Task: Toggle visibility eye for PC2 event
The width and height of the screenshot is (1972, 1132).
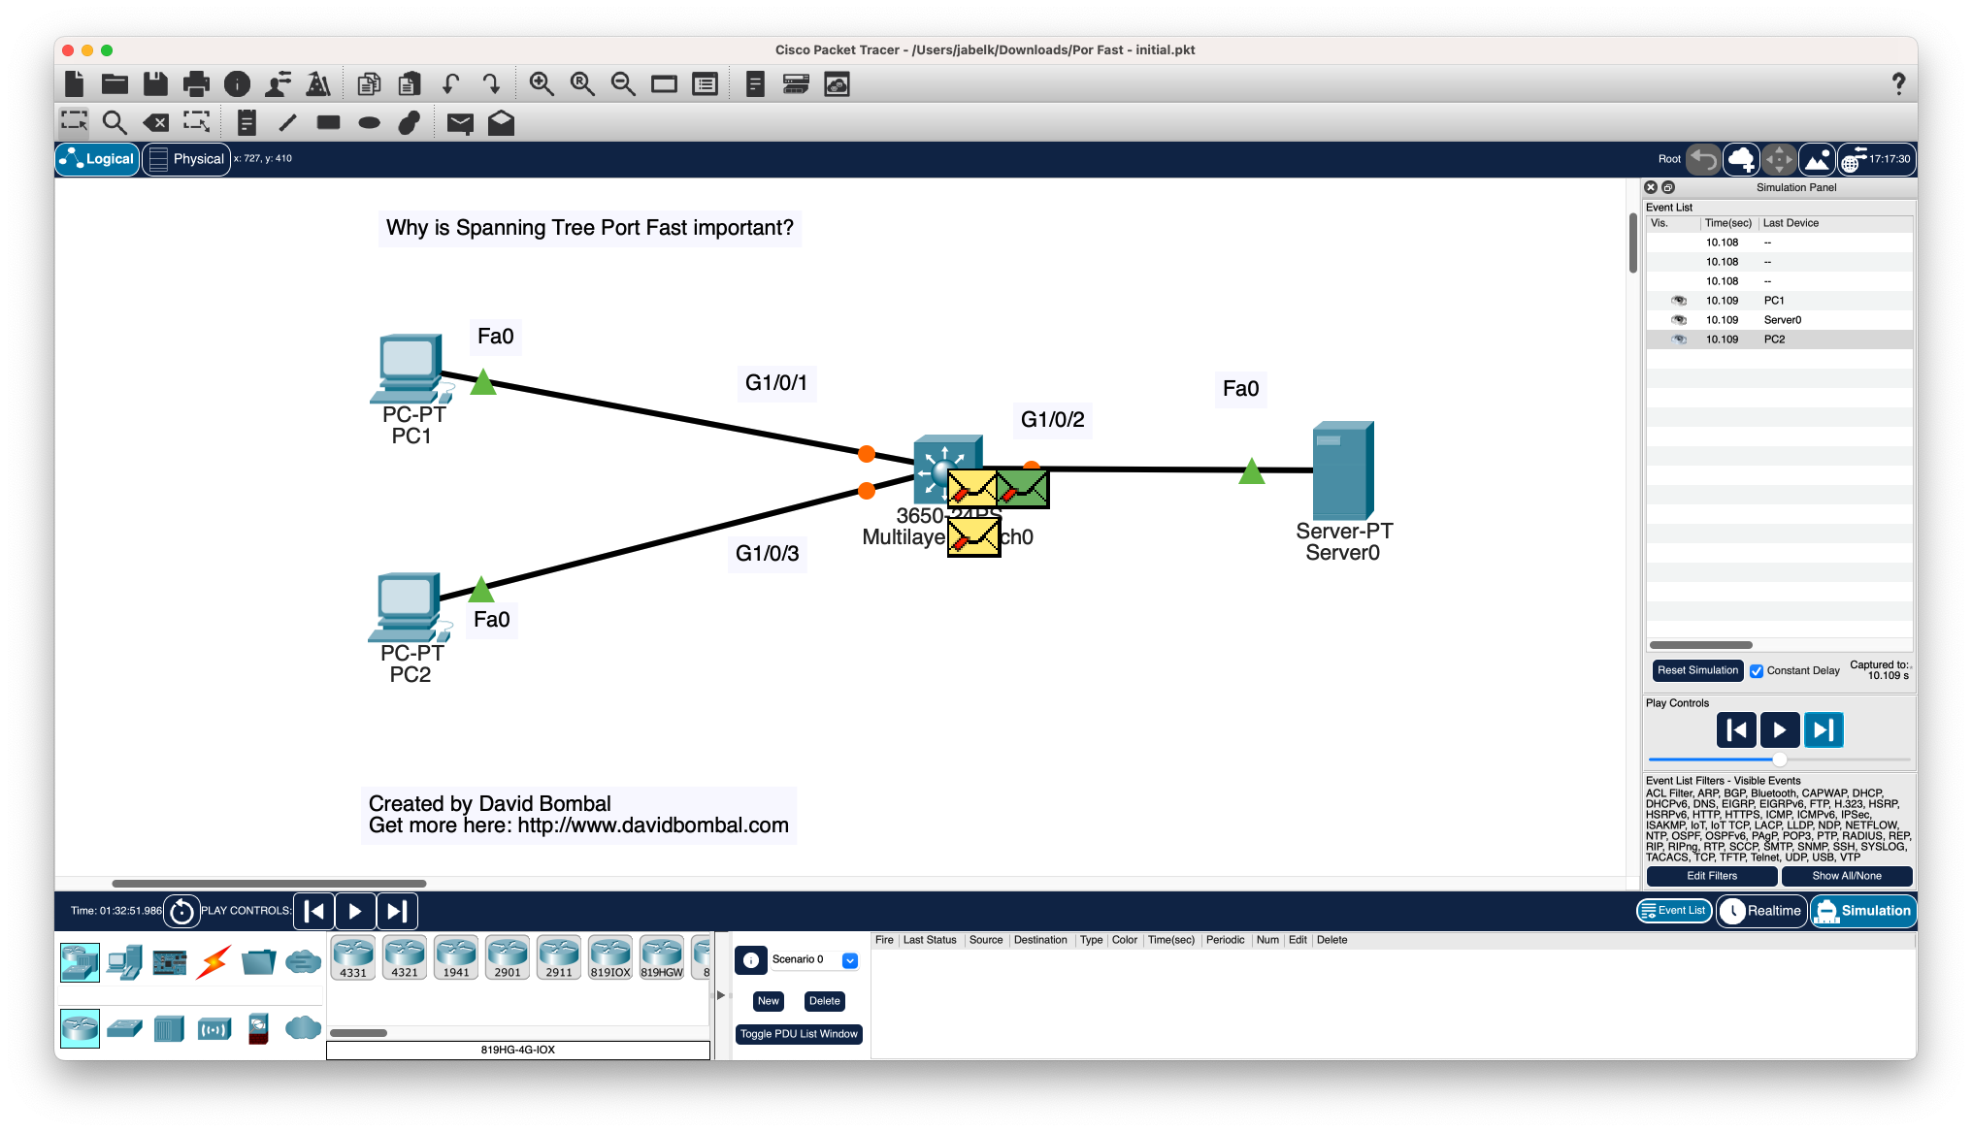Action: (x=1679, y=340)
